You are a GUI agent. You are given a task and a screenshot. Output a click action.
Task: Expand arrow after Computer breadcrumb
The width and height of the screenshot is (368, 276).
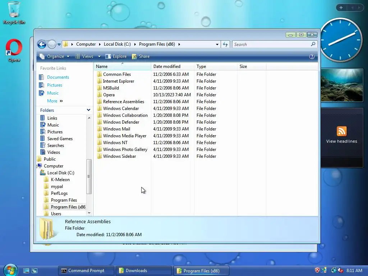tap(100, 44)
